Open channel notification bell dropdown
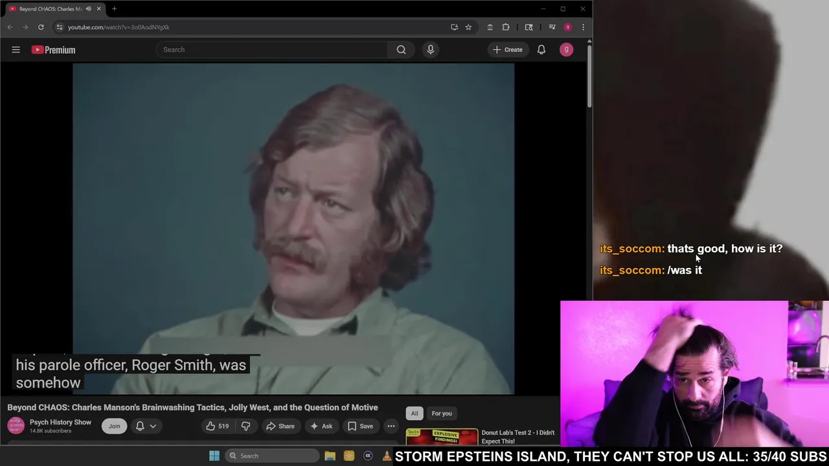Viewport: 829px width, 466px height. point(146,426)
